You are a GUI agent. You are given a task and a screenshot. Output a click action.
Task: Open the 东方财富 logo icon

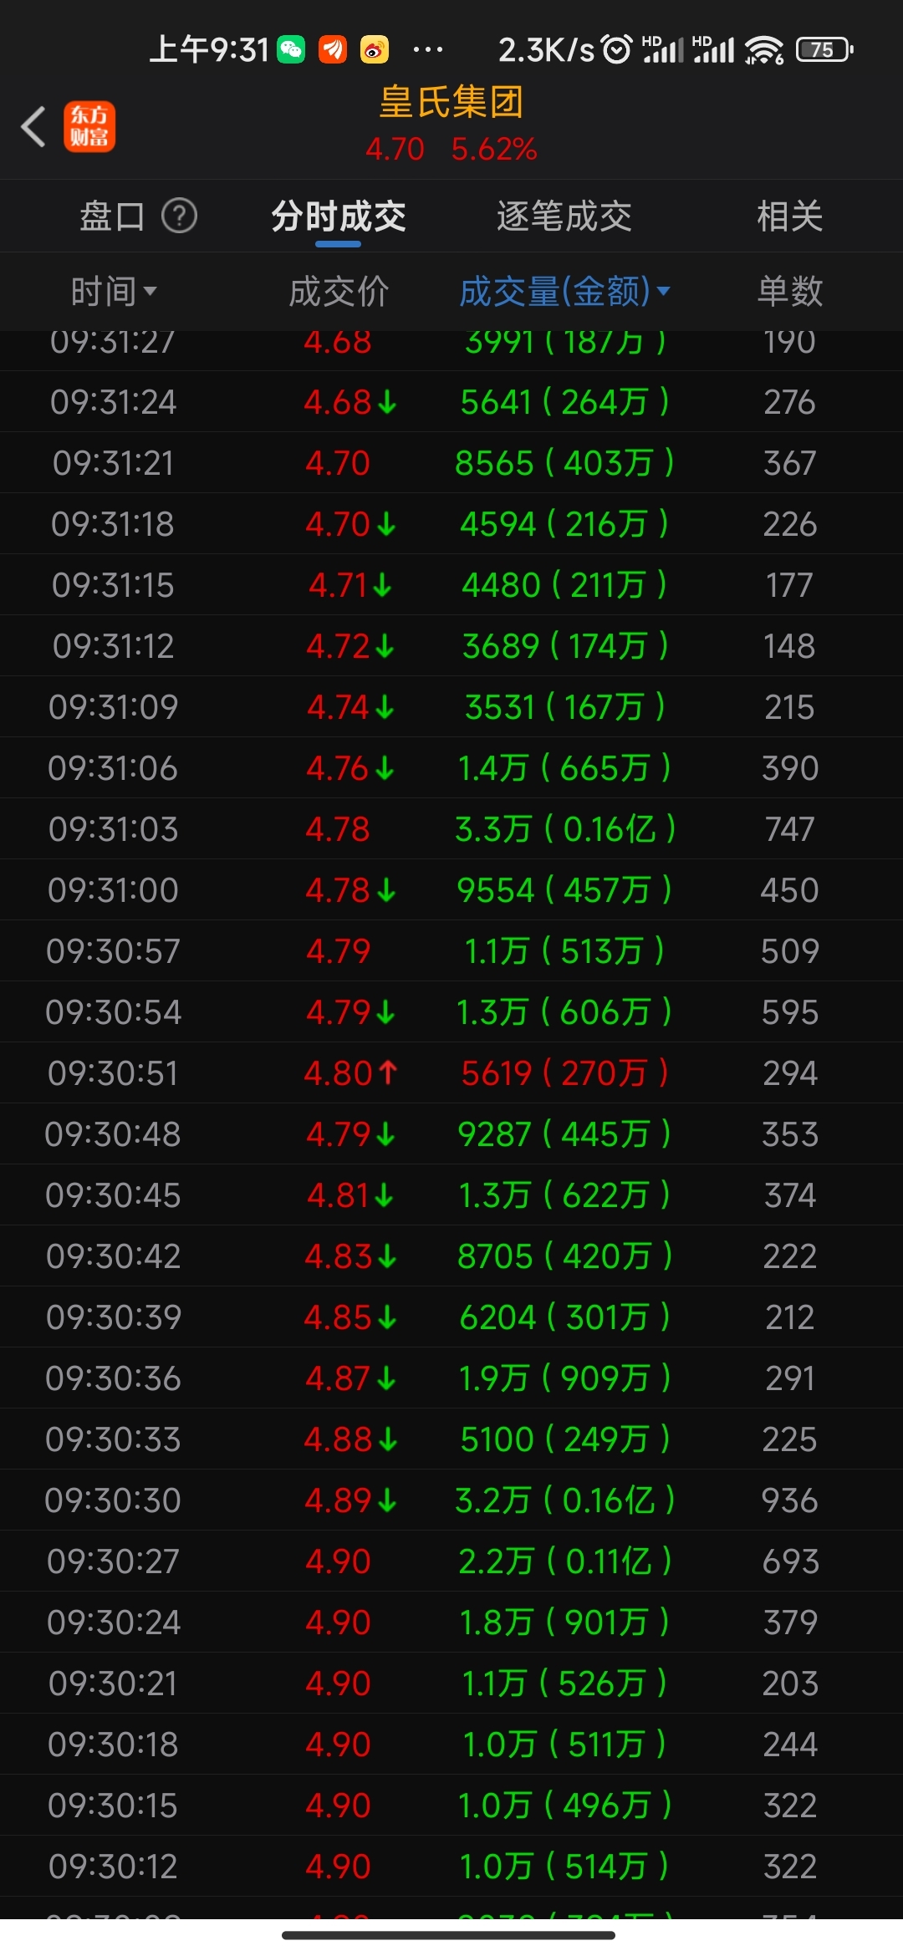click(x=89, y=127)
